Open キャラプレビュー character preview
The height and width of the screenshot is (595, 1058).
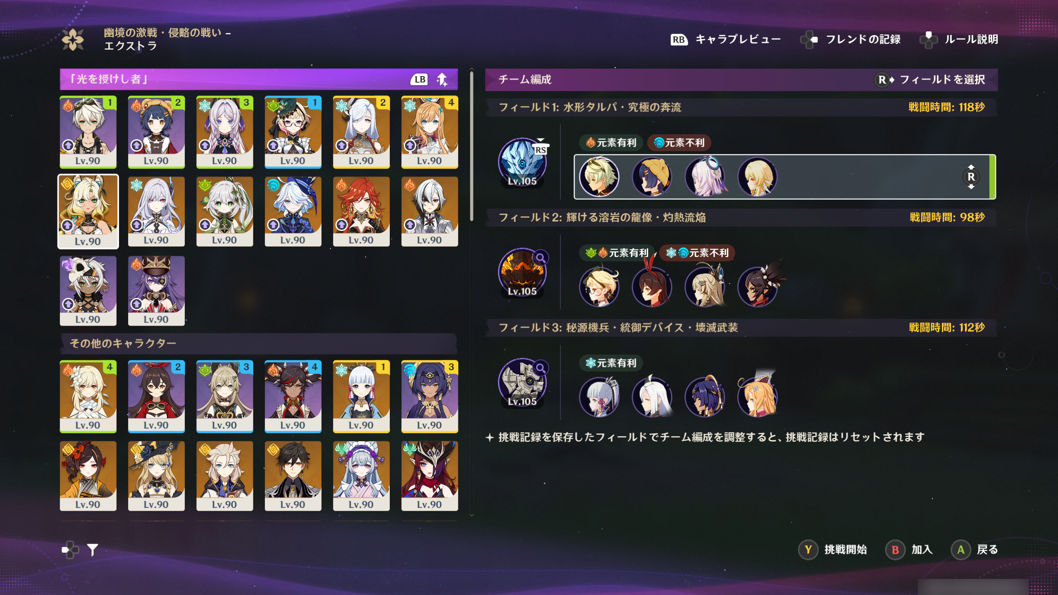coord(726,39)
